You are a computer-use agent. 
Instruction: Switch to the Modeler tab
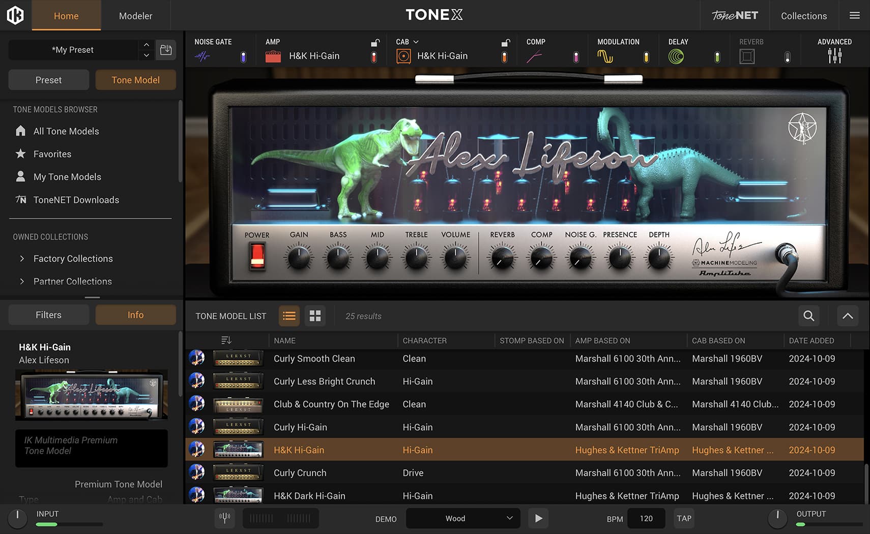[x=135, y=15]
